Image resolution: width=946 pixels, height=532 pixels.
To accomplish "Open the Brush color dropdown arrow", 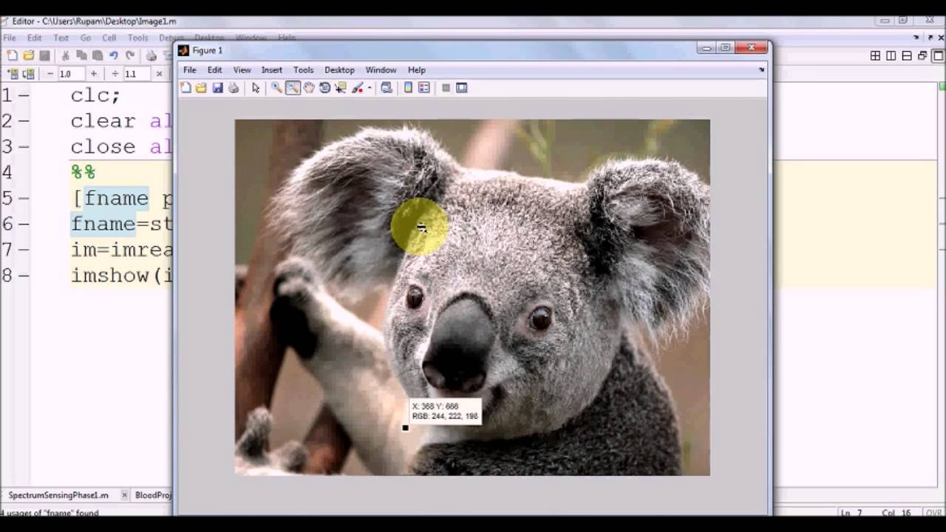I will pos(370,88).
